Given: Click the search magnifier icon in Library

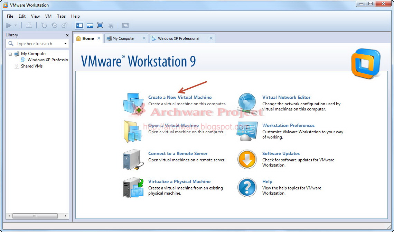Looking at the screenshot, I should click(x=11, y=44).
